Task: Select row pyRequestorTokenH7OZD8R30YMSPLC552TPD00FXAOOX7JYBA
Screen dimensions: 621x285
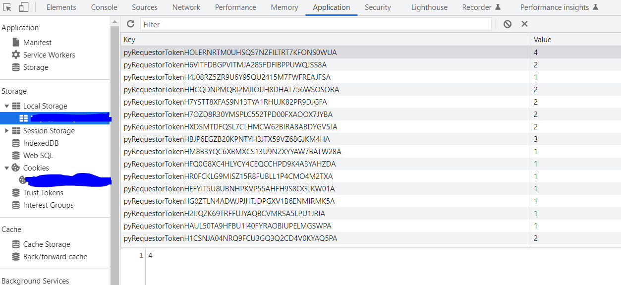Action: click(371, 114)
